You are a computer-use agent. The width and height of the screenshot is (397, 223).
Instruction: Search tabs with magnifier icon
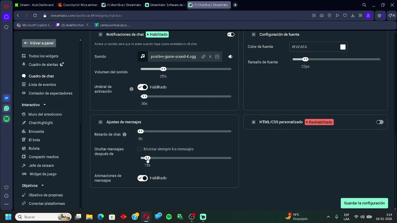click(364, 5)
